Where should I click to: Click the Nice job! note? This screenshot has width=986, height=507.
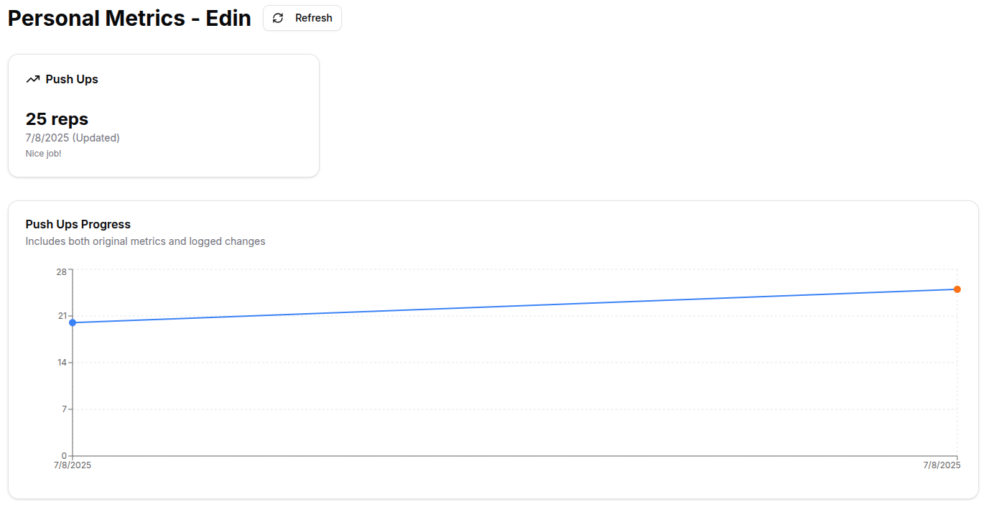click(43, 154)
